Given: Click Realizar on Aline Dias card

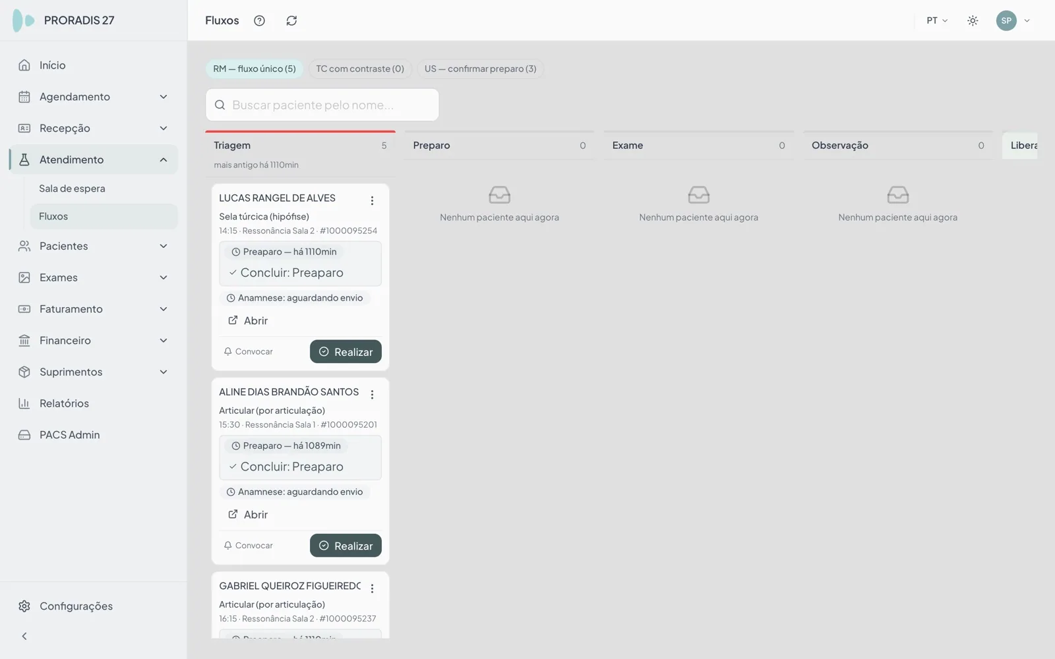Looking at the screenshot, I should pos(346,546).
